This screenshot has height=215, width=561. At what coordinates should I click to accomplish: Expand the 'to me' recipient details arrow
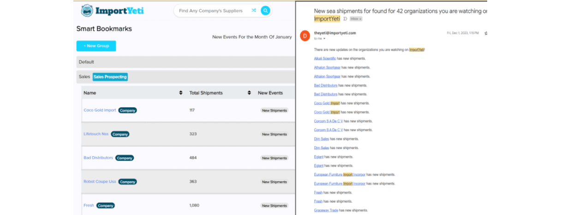point(324,39)
